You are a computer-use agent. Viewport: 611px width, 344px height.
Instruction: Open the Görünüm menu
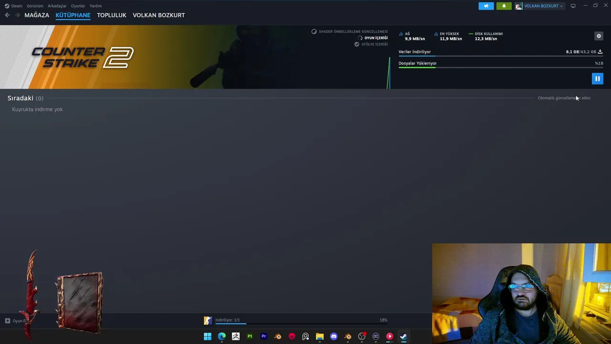pos(35,6)
